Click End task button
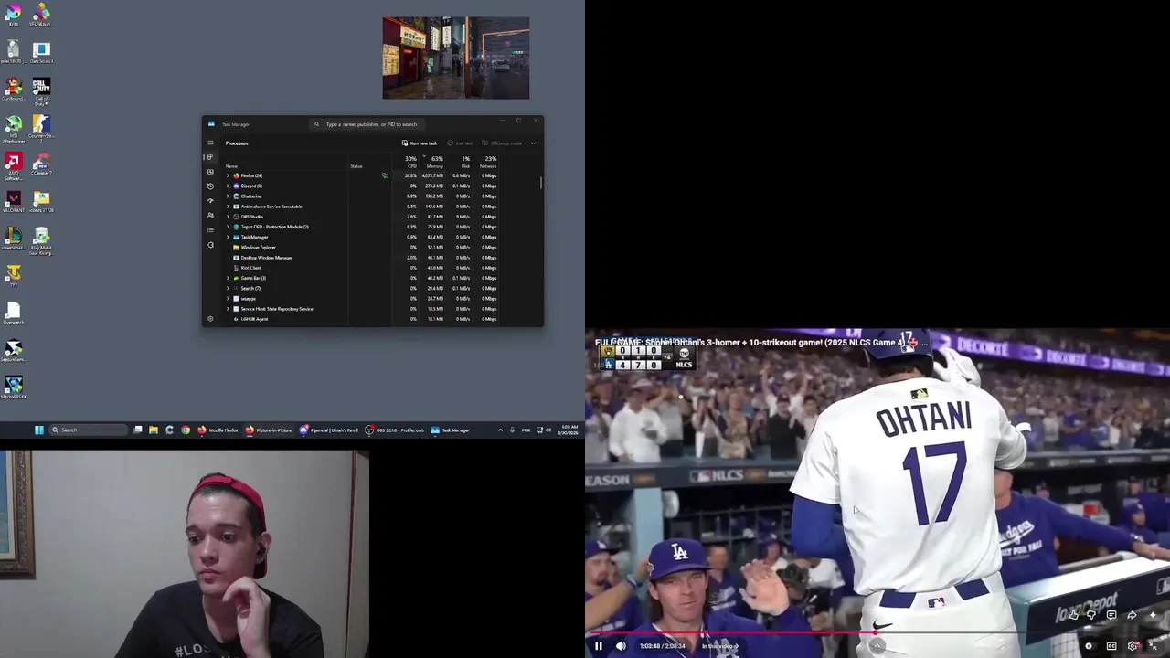Screen dimensions: 1170x658 pos(460,143)
